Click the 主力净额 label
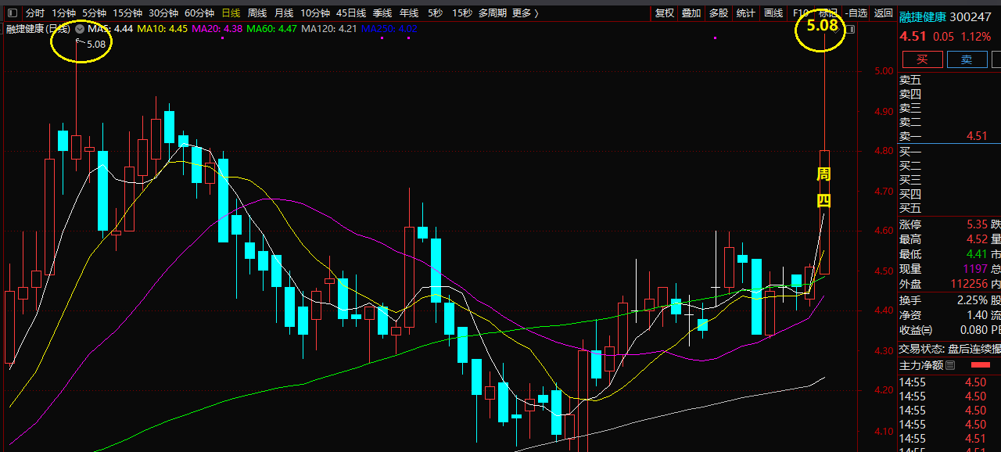 [x=920, y=365]
